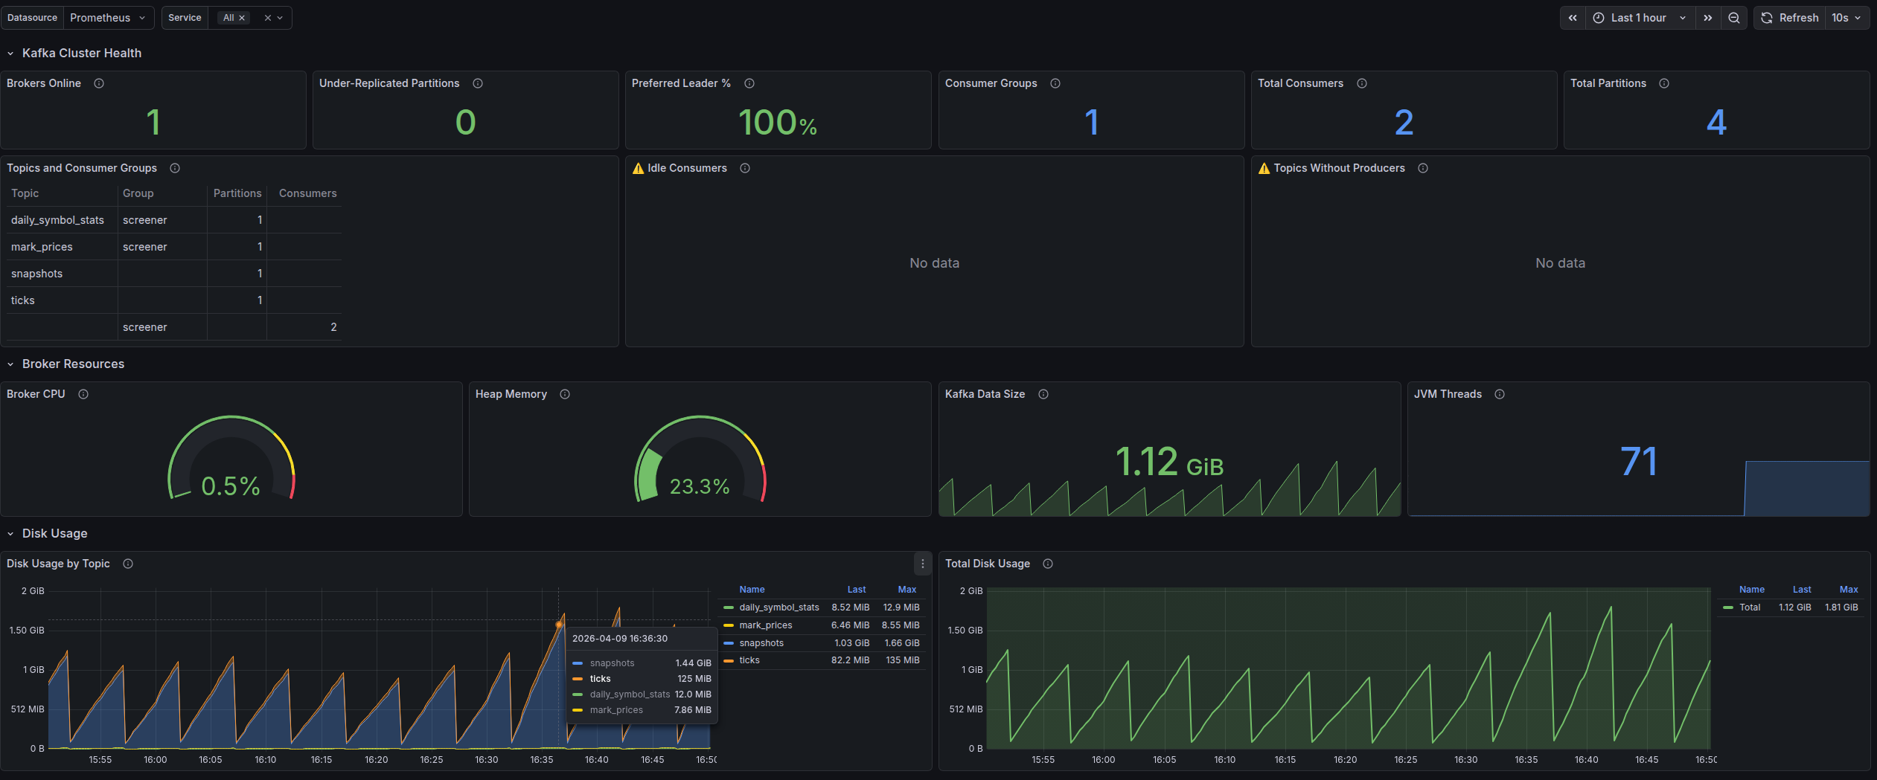Click the warning icon beside Idle Consumers

click(639, 168)
